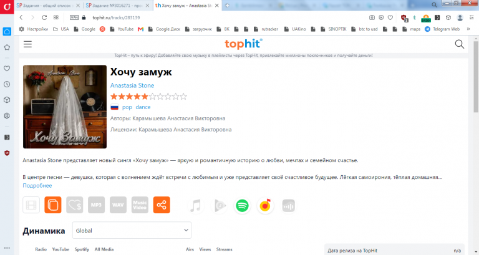
Task: Select the Spotify chart tab
Action: (82, 249)
